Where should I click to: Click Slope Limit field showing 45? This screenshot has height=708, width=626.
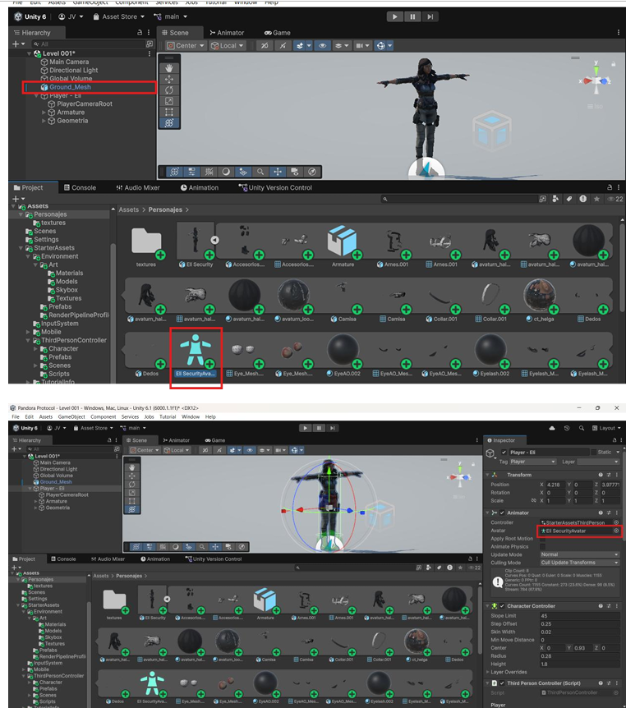(579, 616)
